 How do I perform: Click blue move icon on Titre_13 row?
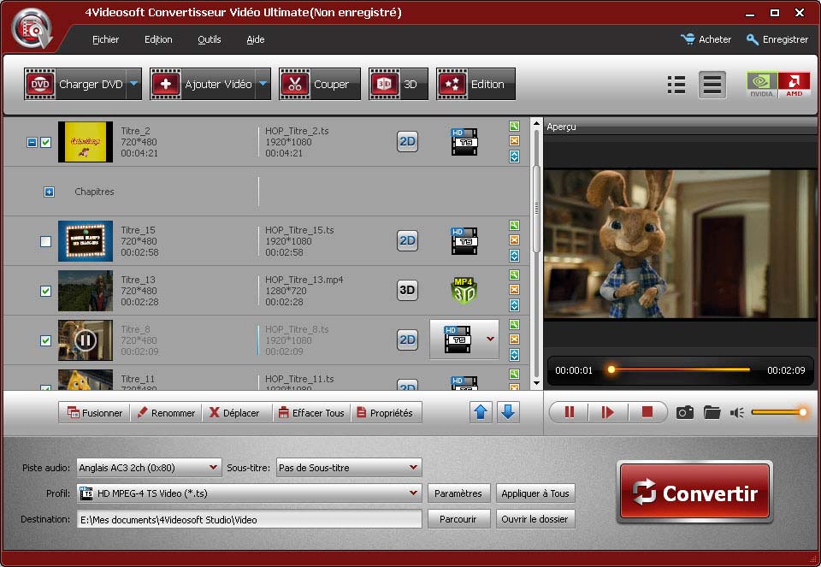pos(514,305)
